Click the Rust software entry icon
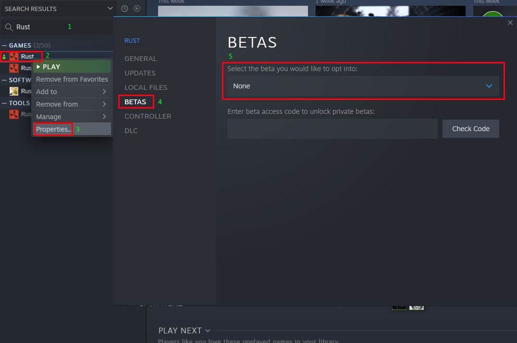The height and width of the screenshot is (343, 517). [14, 91]
